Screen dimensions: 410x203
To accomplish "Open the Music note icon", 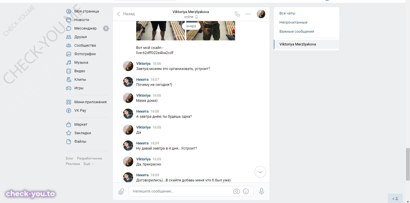I will (x=69, y=63).
